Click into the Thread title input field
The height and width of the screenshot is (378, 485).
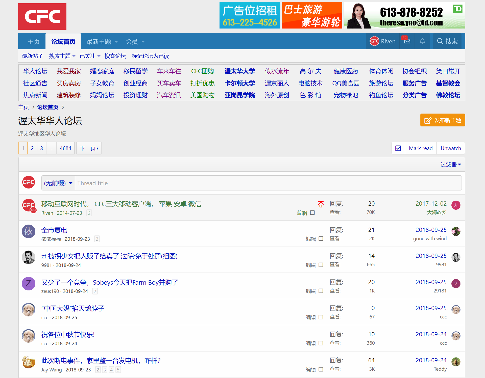[268, 183]
